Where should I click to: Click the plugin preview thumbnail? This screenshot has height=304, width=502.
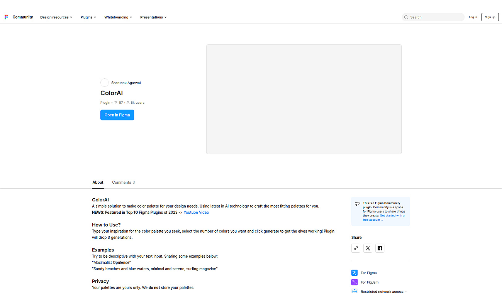(x=304, y=99)
